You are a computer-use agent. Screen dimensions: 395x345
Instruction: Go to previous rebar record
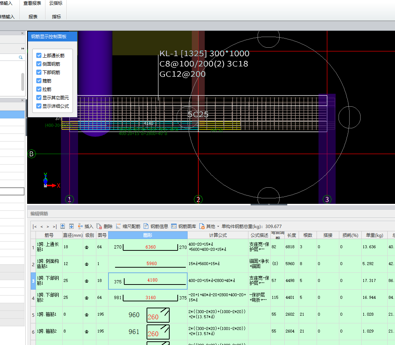(x=41, y=227)
